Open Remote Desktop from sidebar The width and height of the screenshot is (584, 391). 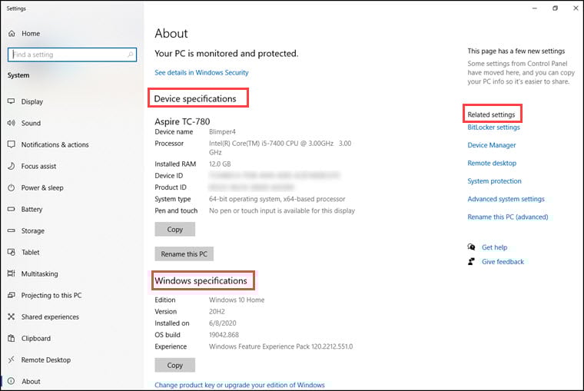(x=46, y=360)
